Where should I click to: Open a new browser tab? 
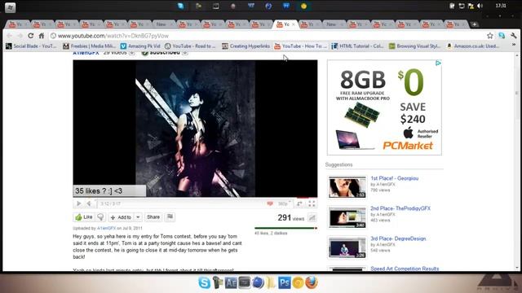pyautogui.click(x=475, y=24)
